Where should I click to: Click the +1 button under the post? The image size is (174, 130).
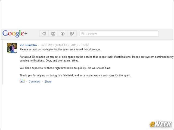pos(22,81)
